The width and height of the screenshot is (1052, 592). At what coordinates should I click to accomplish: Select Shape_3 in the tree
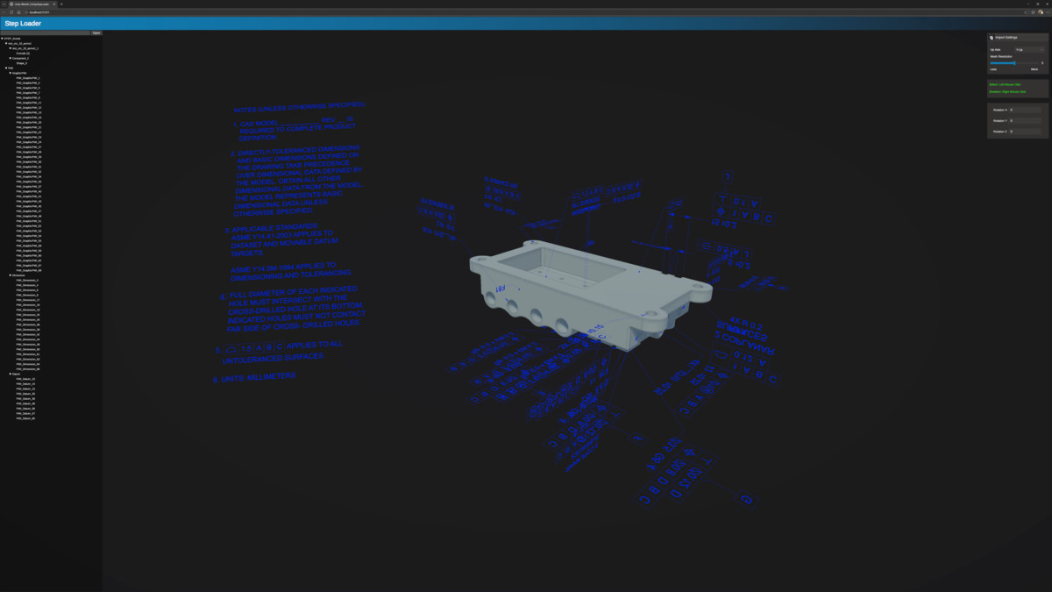point(22,63)
